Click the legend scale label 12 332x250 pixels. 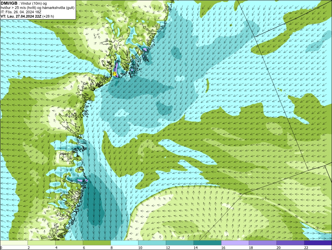(x=168, y=248)
